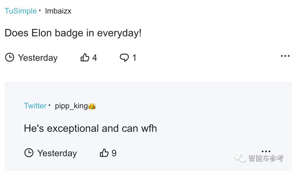This screenshot has height=171, width=293.
Task: Click the reply text "He's exceptional and can wfh"
Action: 90,129
